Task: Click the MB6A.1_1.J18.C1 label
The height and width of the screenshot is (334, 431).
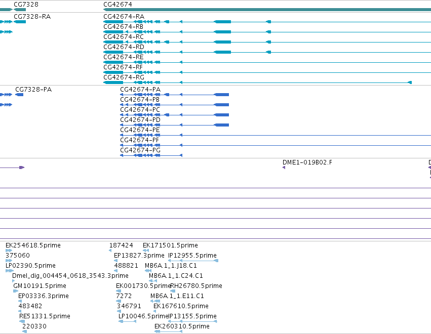Action: click(x=171, y=266)
